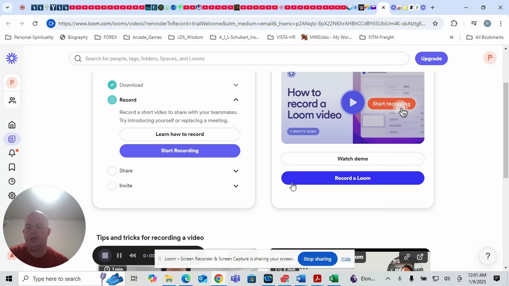Click the invite teammates icon in the sidebar
This screenshot has width=509, height=286.
click(12, 100)
